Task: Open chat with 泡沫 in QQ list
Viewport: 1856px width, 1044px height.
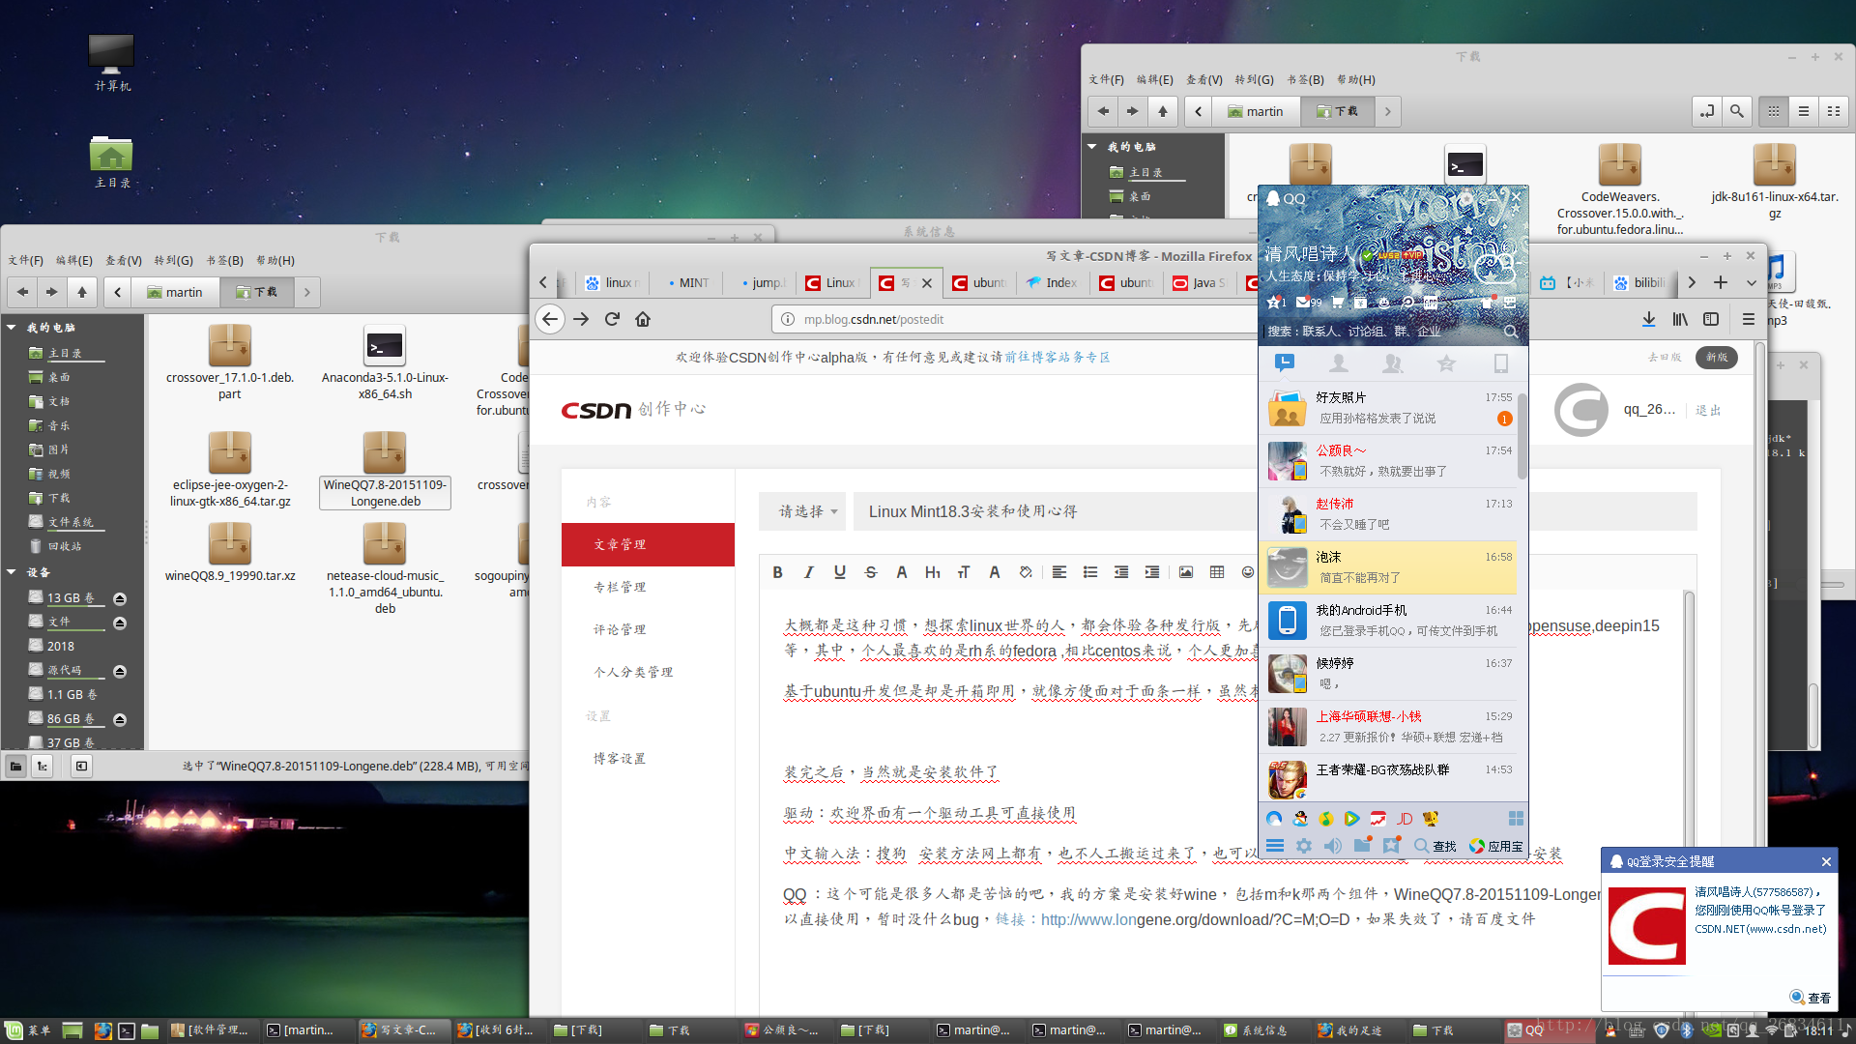Action: pyautogui.click(x=1388, y=567)
